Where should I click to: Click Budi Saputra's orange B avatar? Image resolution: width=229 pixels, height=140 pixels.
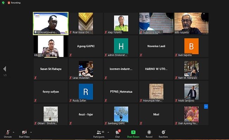(x=191, y=46)
